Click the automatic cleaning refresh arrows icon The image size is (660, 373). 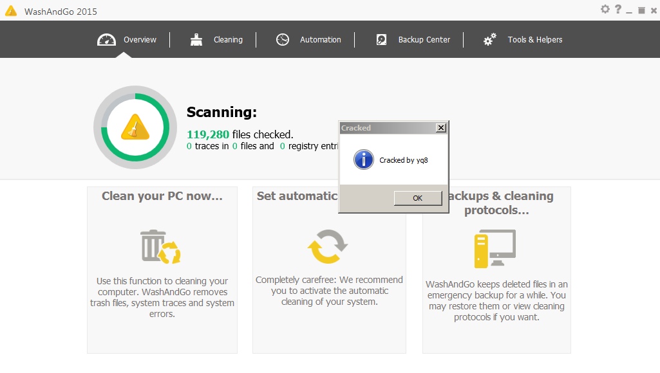pos(328,246)
